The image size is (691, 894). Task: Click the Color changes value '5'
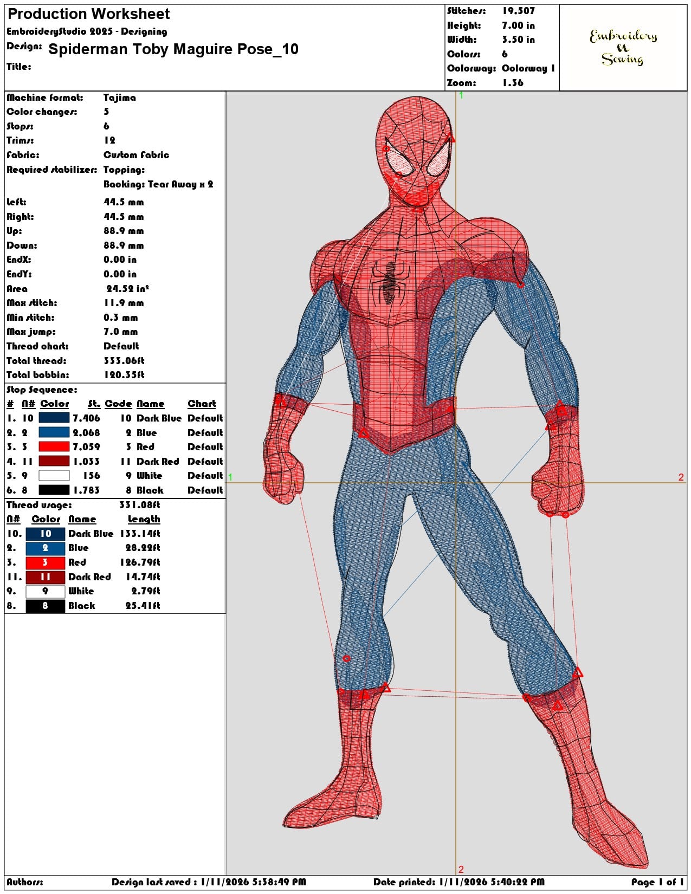tap(106, 112)
